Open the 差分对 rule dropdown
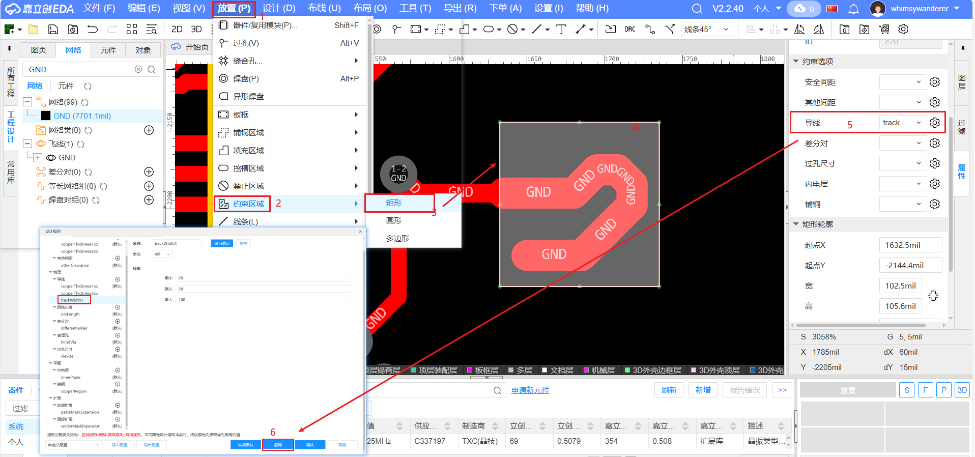Image resolution: width=975 pixels, height=457 pixels. click(x=902, y=143)
